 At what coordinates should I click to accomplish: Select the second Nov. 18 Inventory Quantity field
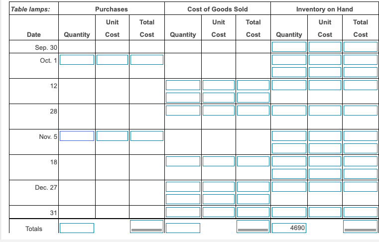289,174
